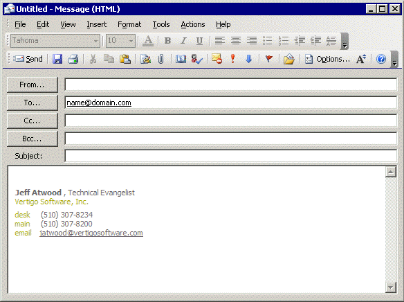Image resolution: width=404 pixels, height=302 pixels.
Task: Expand the font size dropdown
Action: tap(131, 41)
